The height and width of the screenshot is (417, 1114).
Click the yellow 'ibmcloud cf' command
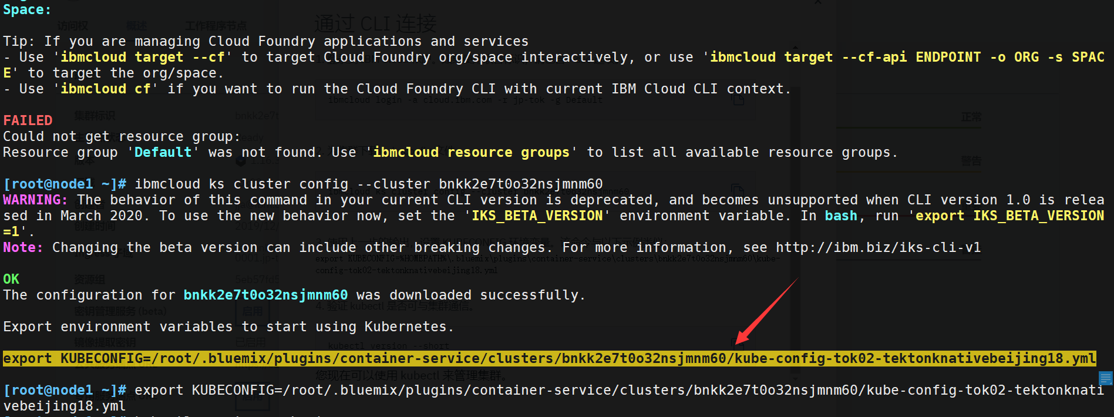(106, 89)
